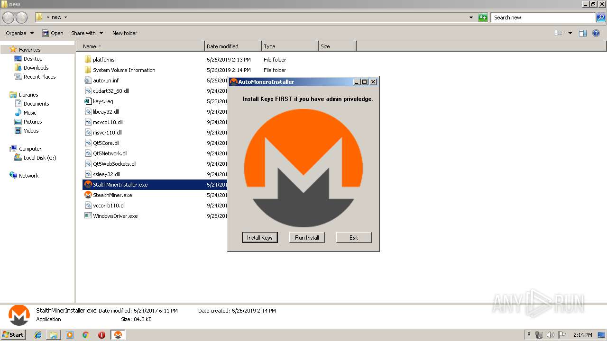Select Desktop in the navigation pane
Screen dimensions: 607x341
(33, 59)
